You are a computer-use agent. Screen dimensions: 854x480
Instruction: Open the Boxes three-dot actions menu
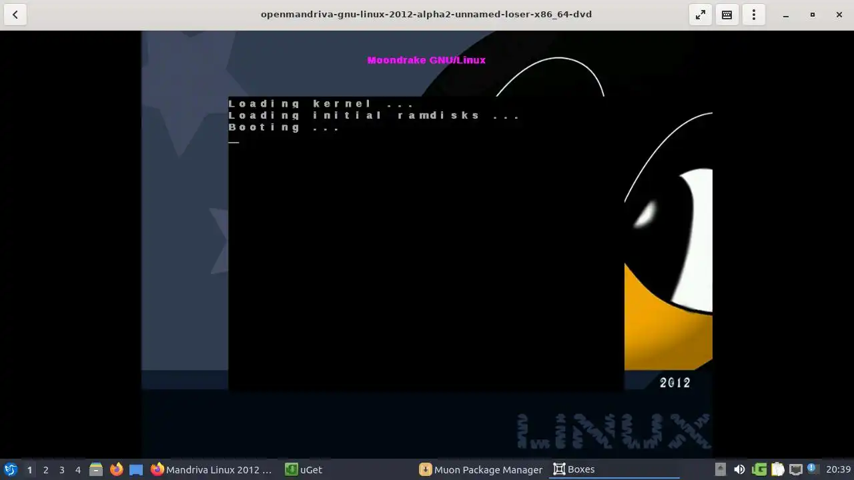(754, 15)
